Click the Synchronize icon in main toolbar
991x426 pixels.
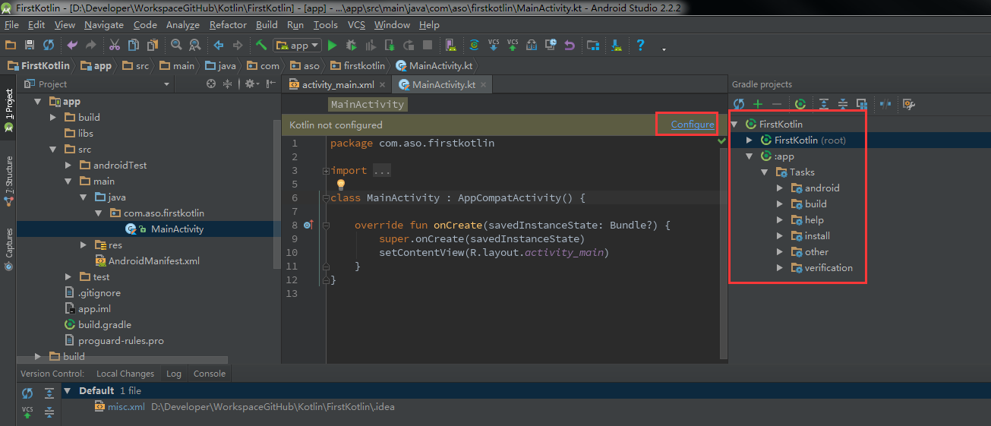[x=49, y=46]
